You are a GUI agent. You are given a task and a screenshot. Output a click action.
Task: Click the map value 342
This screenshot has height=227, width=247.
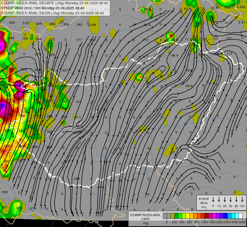click(79, 25)
